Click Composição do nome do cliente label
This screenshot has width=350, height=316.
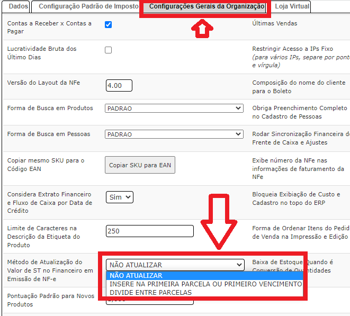[299, 87]
